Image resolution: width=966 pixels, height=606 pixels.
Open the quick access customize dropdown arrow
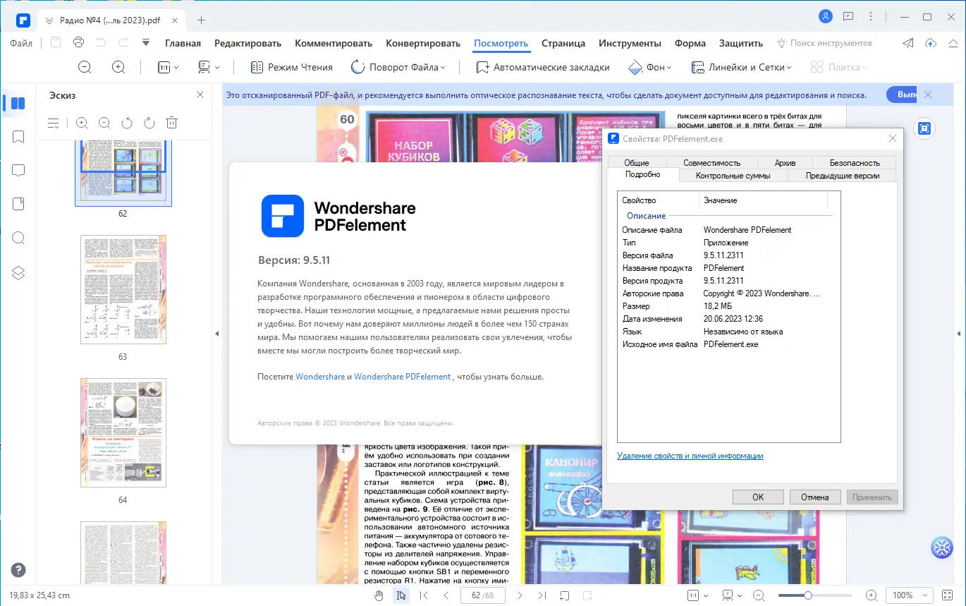pos(146,43)
